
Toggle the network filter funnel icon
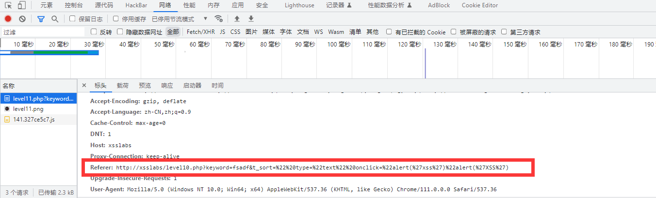tap(41, 19)
